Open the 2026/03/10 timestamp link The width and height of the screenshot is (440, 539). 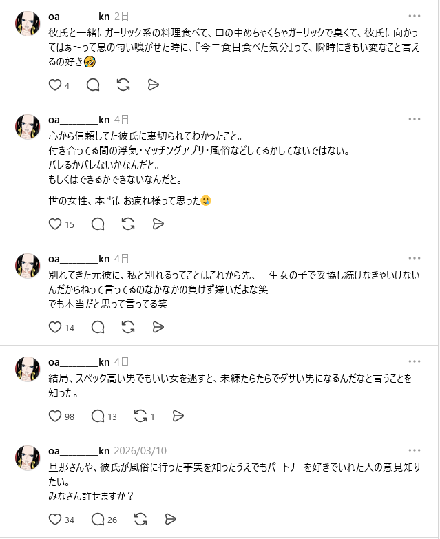pos(140,451)
